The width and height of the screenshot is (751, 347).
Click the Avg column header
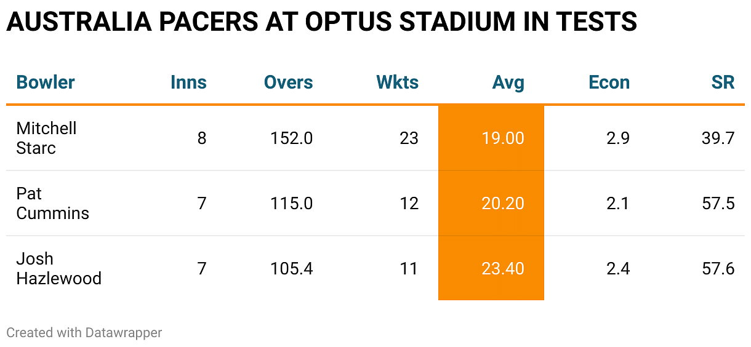pos(508,82)
